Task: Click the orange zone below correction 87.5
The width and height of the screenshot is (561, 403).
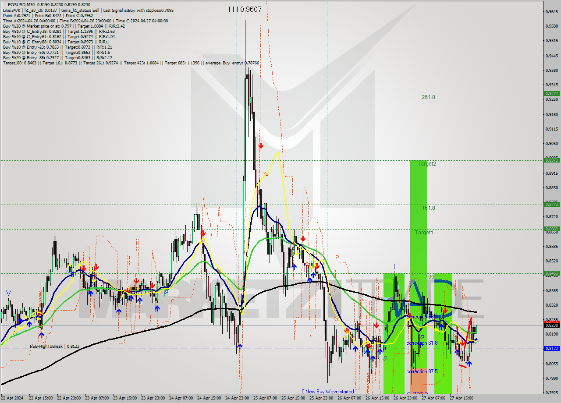Action: pos(418,383)
